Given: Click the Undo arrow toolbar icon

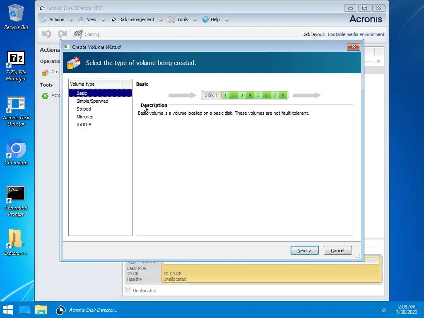Looking at the screenshot, I should (x=46, y=34).
